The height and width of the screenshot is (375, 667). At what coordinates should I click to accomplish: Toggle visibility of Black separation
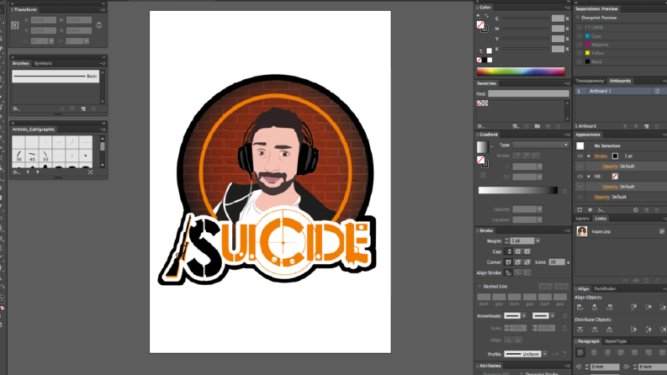579,61
